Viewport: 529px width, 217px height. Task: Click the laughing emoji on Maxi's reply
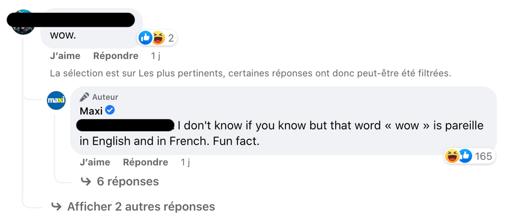pos(452,156)
